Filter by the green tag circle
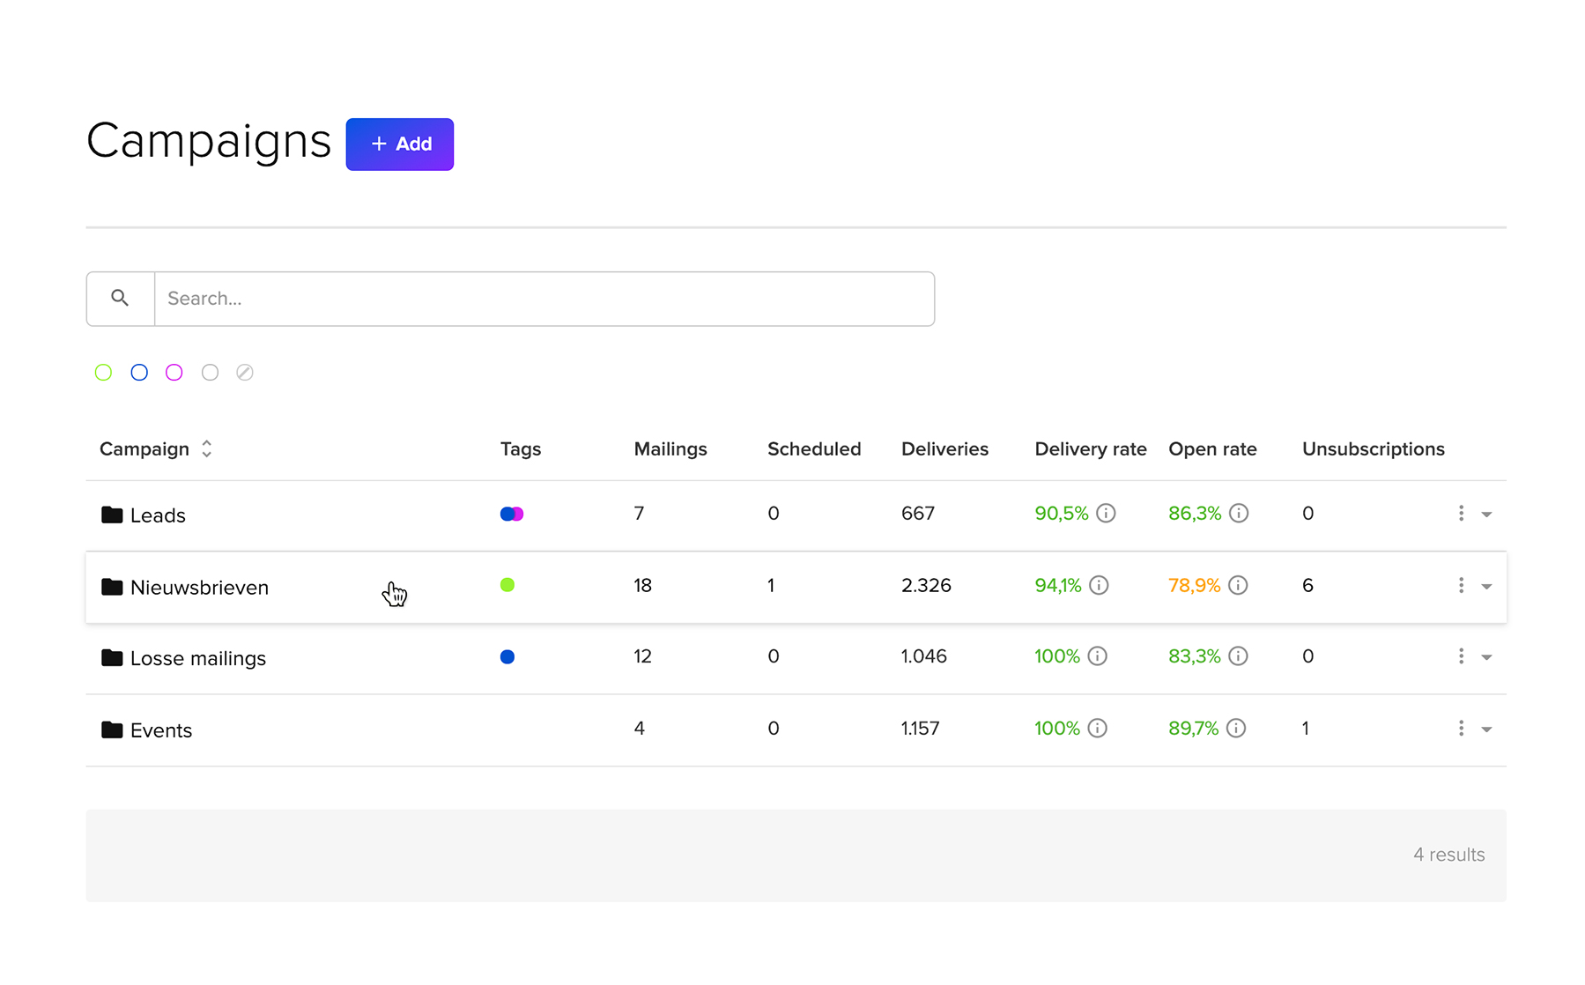The height and width of the screenshot is (985, 1585). (x=103, y=372)
